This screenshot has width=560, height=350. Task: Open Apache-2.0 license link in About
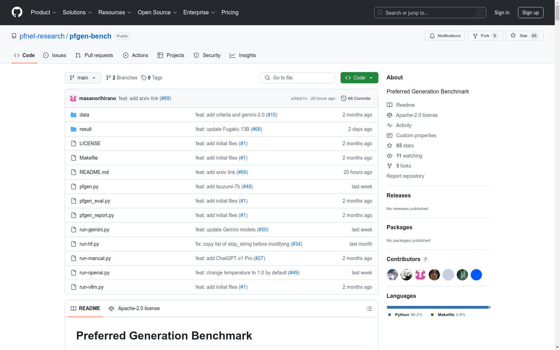[x=412, y=115]
